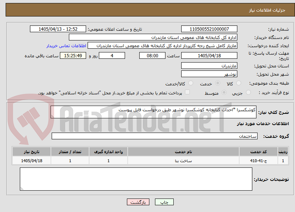Click the استان محل تحویل field مازندران
Screen dimensions: 295x212
tap(209, 66)
